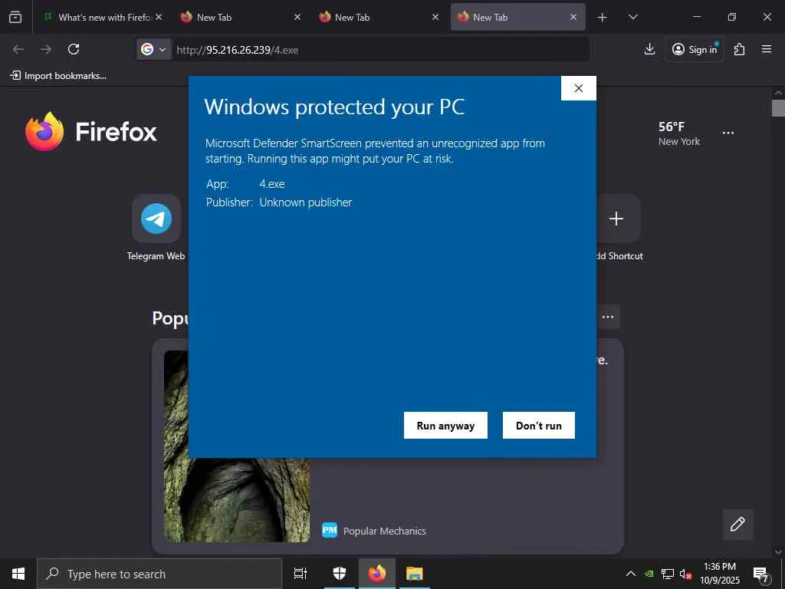Click the pencil personalize new tab icon
785x589 pixels.
737,525
